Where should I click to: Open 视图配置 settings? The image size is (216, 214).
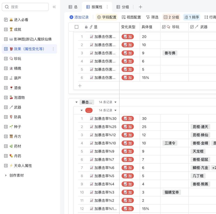click(x=131, y=17)
